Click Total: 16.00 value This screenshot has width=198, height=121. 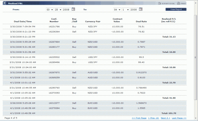[x=169, y=52]
